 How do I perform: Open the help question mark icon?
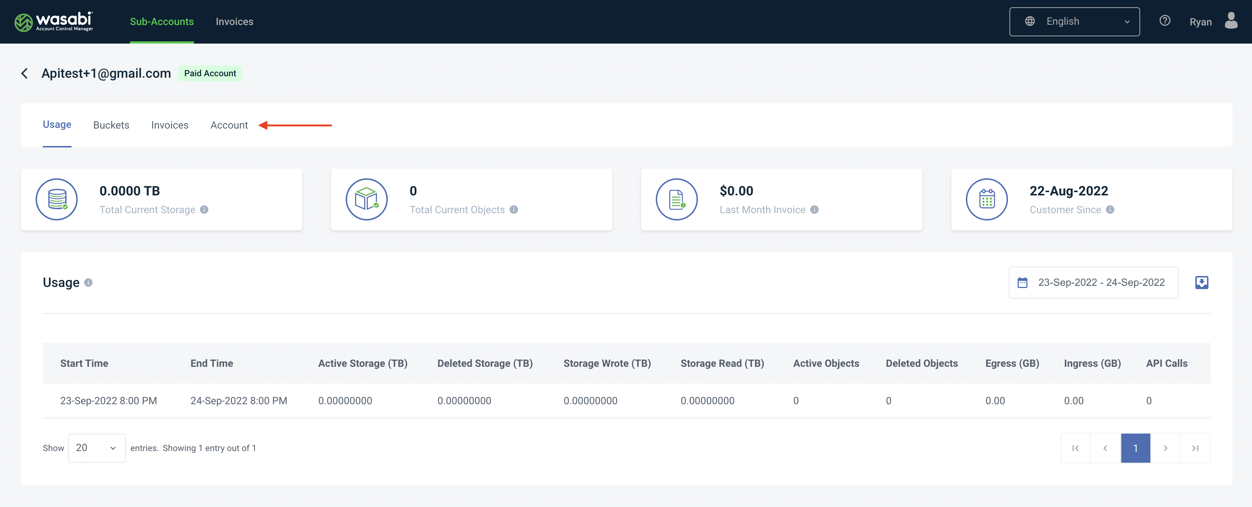pyautogui.click(x=1164, y=21)
